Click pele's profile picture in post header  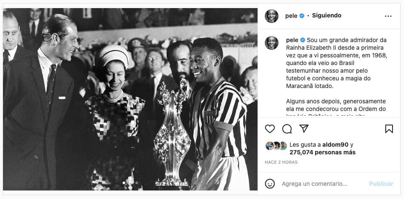coord(272,16)
